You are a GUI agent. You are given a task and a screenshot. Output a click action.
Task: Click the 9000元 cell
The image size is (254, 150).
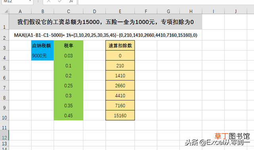[42, 56]
